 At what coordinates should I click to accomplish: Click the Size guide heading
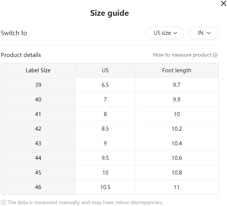(x=109, y=13)
